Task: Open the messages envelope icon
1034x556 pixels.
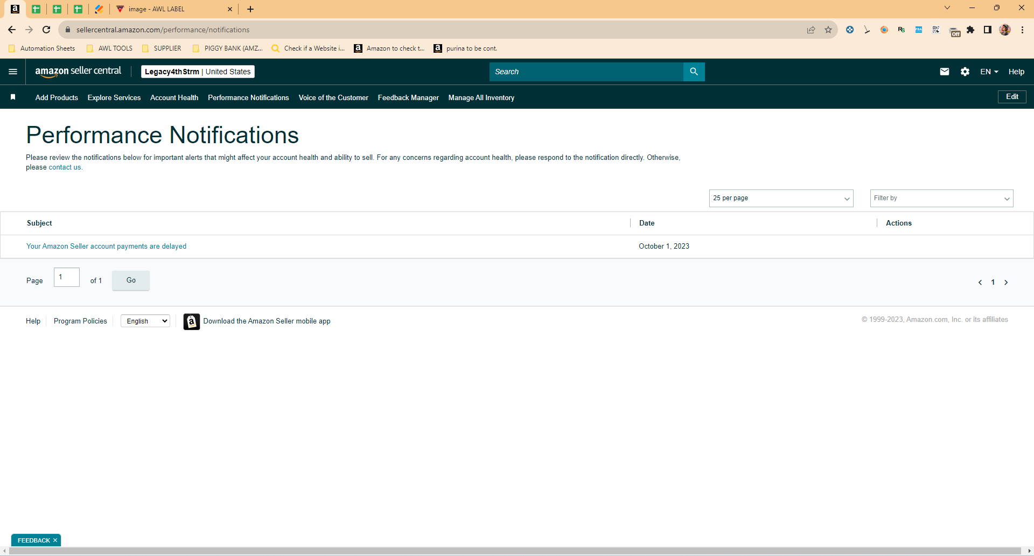Action: [945, 72]
